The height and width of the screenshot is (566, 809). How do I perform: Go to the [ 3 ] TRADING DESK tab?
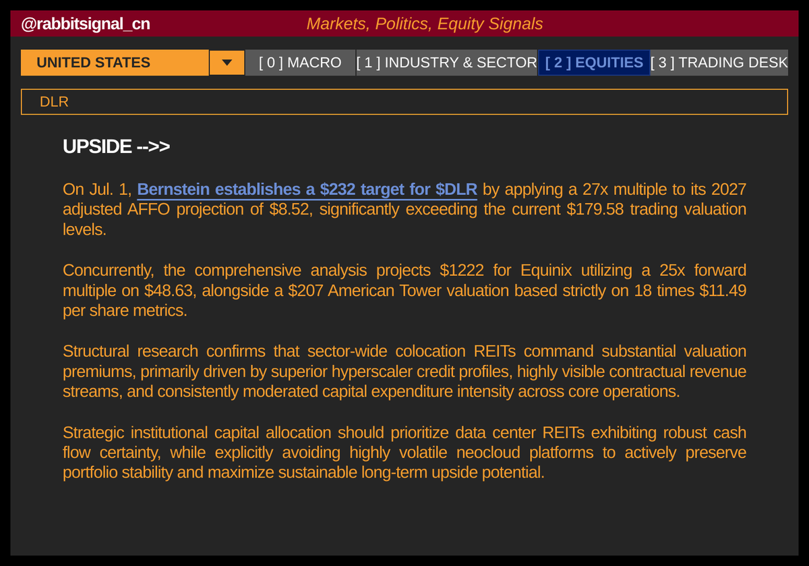719,63
